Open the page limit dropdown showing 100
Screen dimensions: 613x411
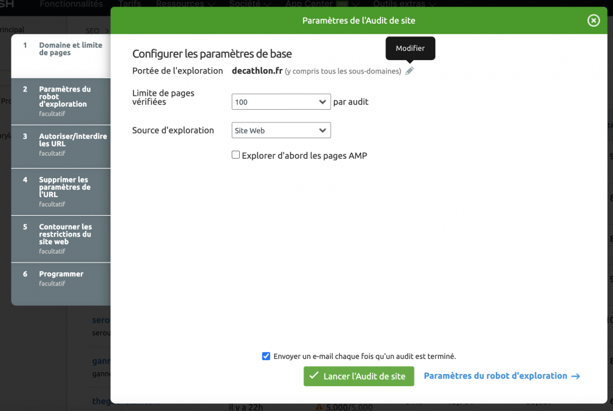point(281,102)
